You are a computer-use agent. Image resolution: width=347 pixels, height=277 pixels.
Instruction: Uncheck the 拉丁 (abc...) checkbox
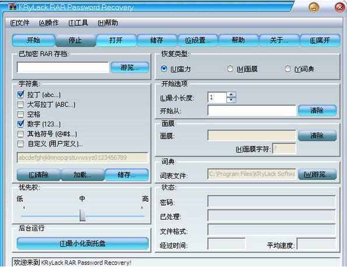coord(20,95)
